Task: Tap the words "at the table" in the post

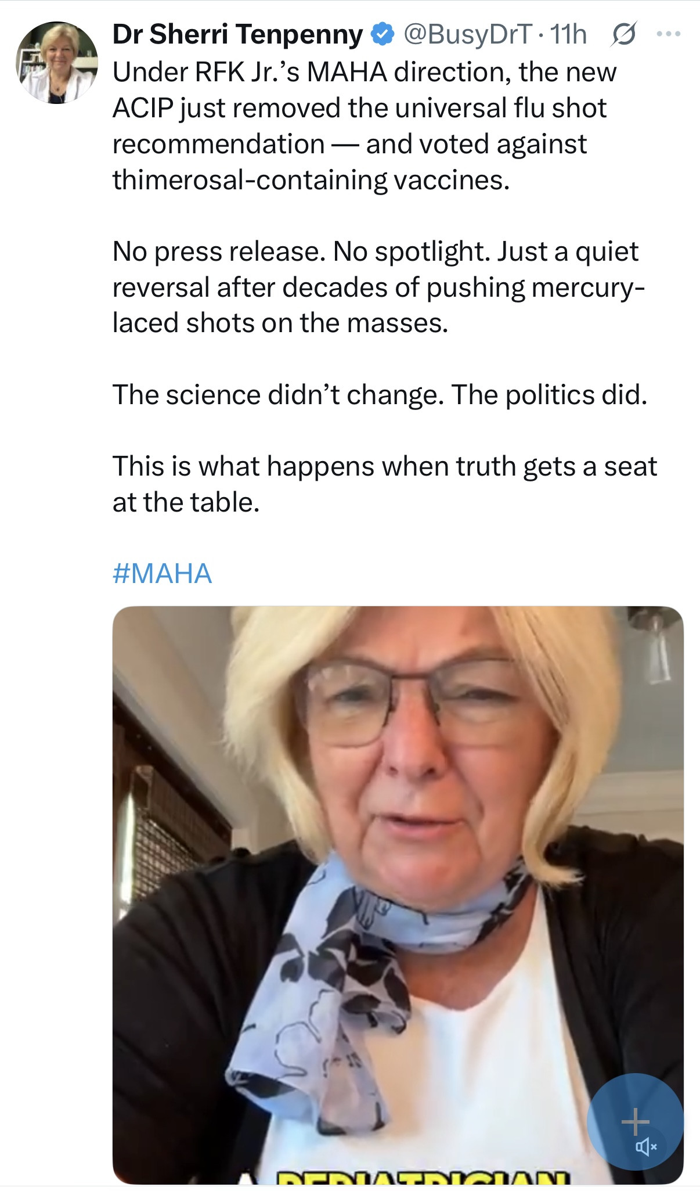Action: [186, 502]
